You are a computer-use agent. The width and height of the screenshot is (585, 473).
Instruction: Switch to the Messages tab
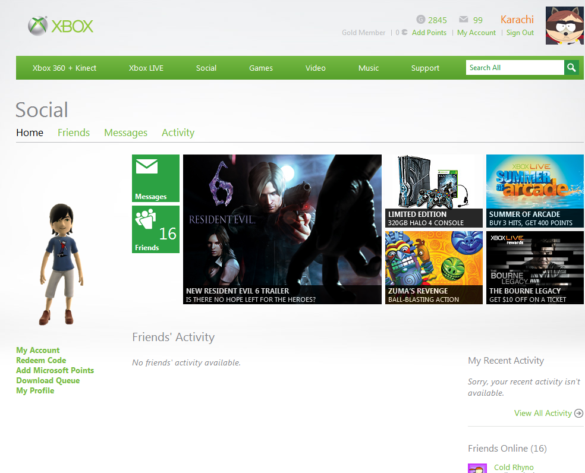[125, 133]
